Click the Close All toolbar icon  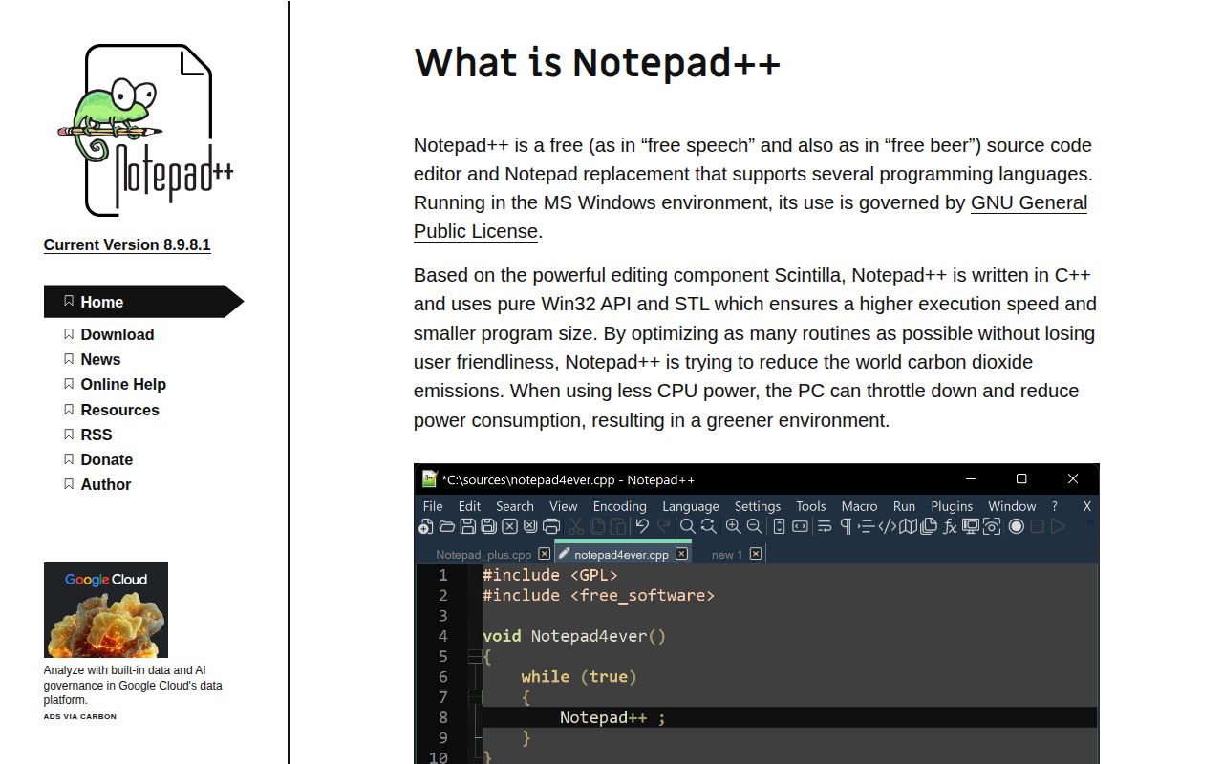(530, 526)
